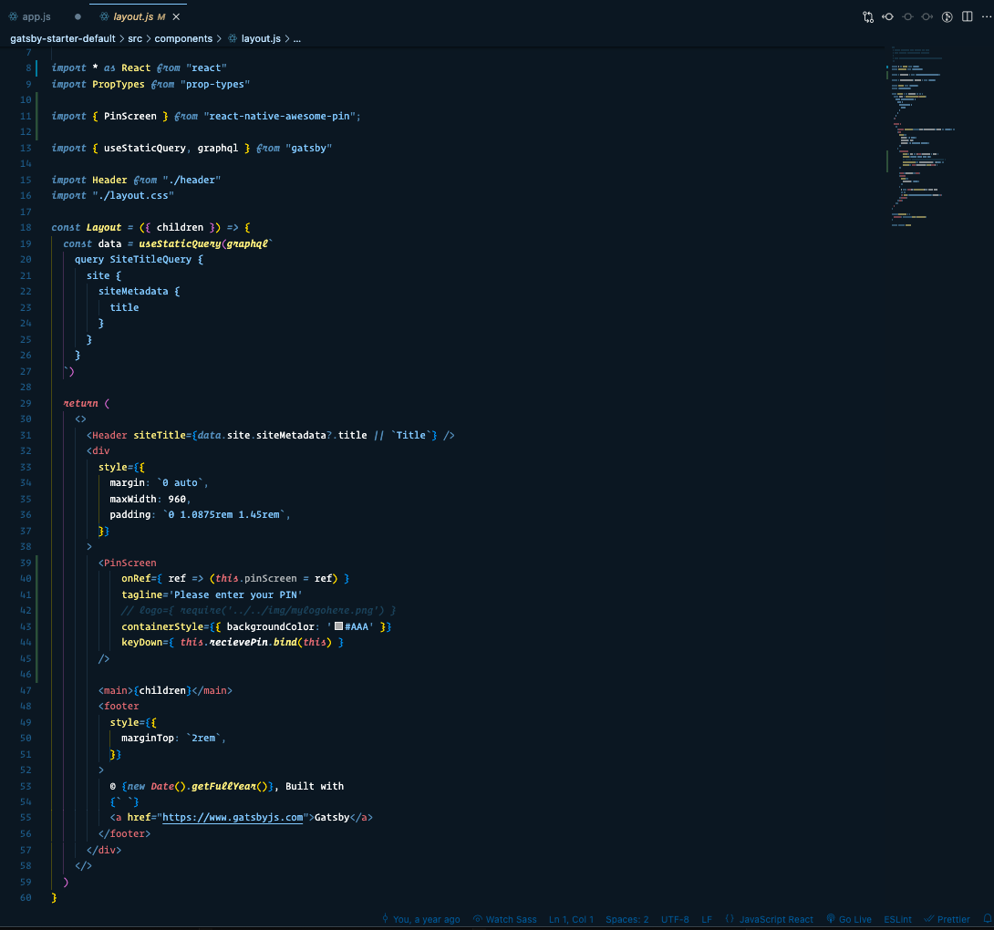Launch Go Live server
Screen dimensions: 994x930
click(x=849, y=919)
